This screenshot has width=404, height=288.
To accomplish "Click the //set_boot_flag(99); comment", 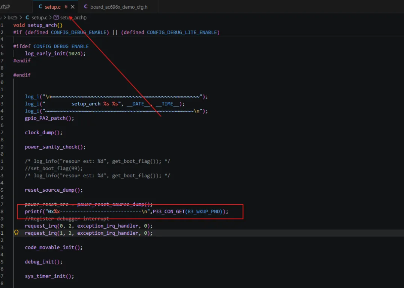I will point(54,169).
